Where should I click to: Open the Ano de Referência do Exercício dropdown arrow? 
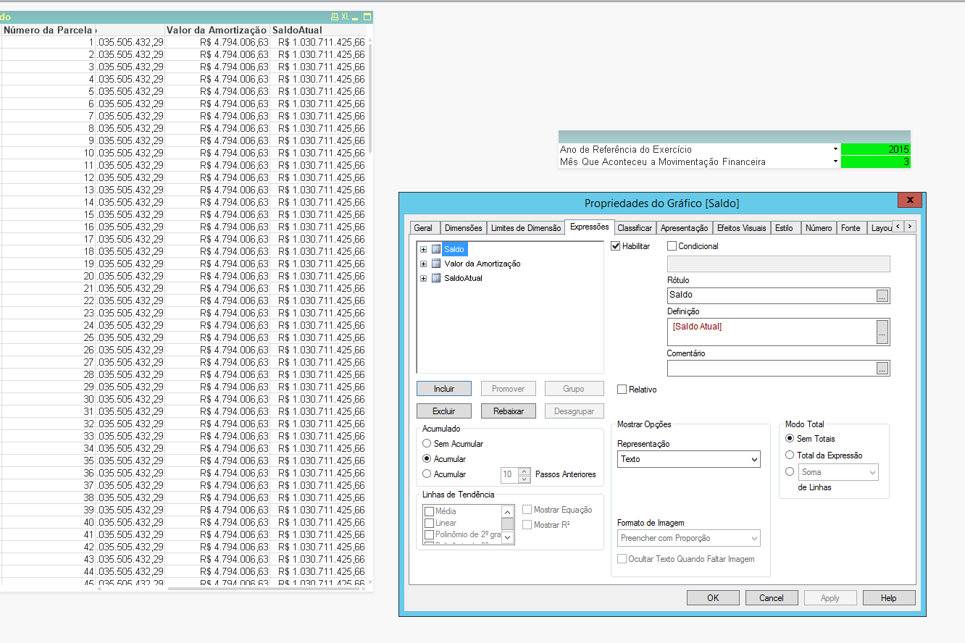click(835, 149)
